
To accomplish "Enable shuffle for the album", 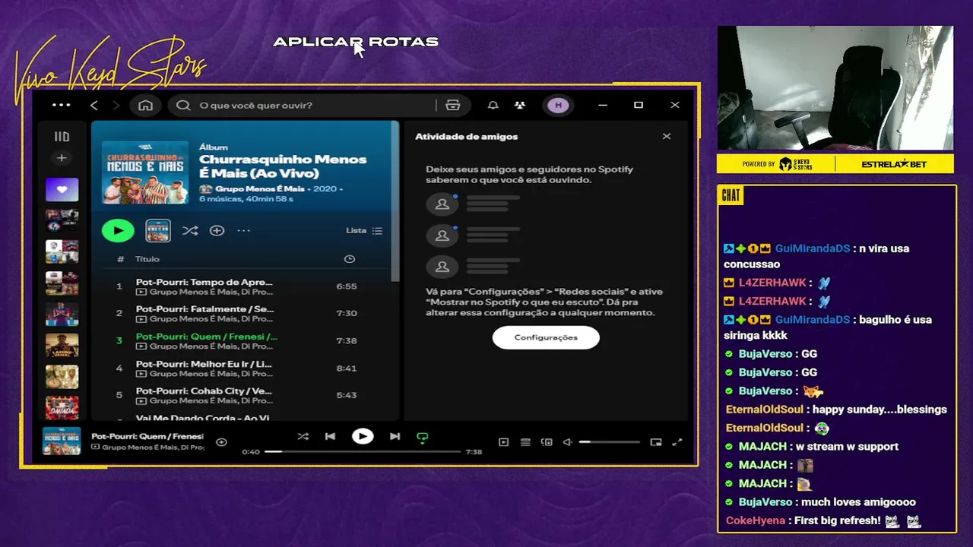I will click(x=190, y=230).
